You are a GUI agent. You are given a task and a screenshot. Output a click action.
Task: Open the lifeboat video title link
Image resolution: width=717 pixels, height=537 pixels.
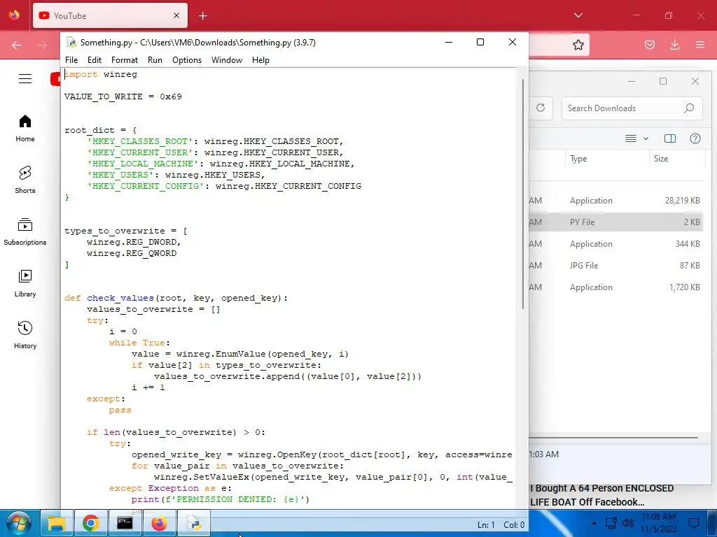tap(601, 495)
